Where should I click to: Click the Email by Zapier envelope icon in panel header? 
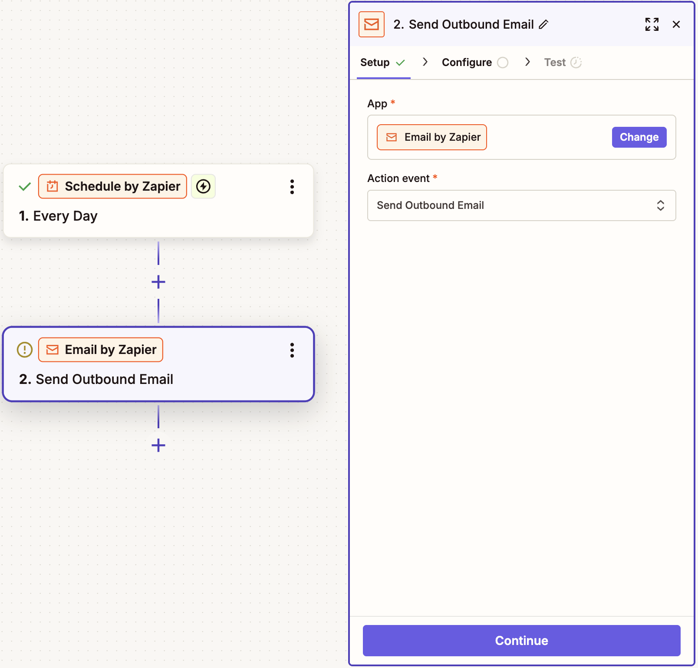point(371,24)
